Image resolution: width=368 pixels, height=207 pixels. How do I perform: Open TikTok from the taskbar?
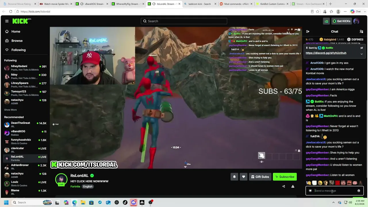125,202
